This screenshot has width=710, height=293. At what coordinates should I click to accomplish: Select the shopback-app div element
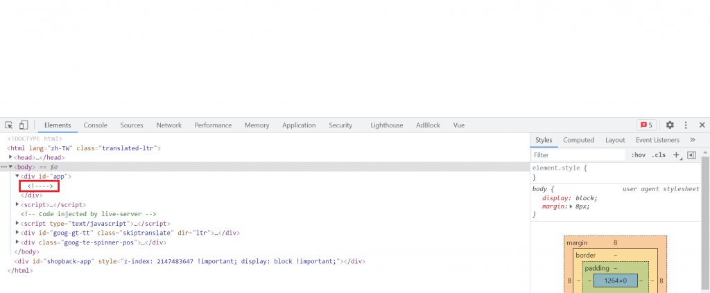(x=190, y=261)
